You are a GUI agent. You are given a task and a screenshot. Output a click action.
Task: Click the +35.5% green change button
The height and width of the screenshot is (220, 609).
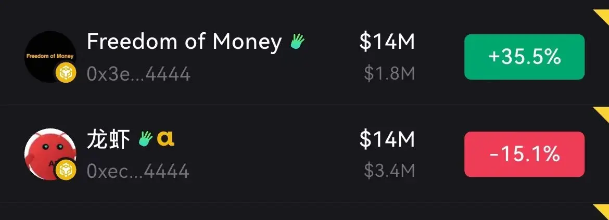[x=524, y=57]
